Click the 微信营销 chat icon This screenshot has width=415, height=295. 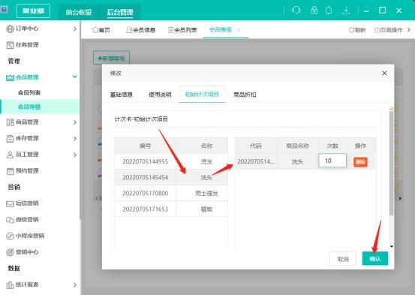[x=10, y=220]
